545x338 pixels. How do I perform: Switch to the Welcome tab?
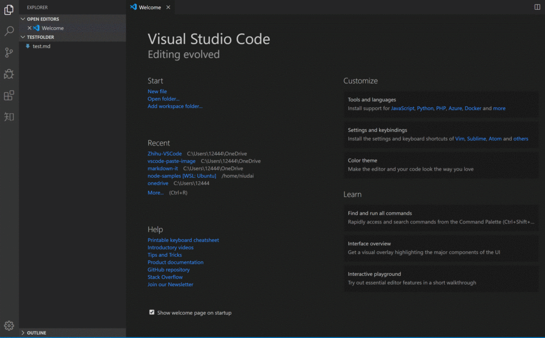coord(150,7)
